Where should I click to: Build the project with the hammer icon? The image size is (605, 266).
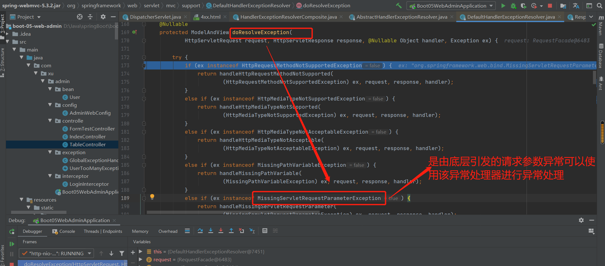399,5
